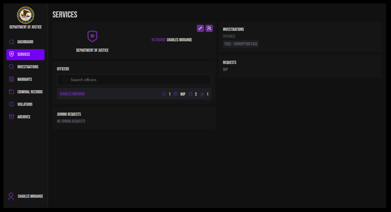Viewport: 391px width, 212px height.
Task: Open the F003 - Corruption Case investigation
Action: [241, 44]
